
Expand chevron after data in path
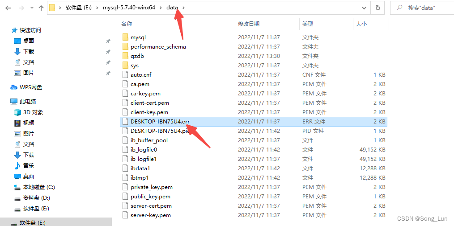tap(183, 8)
